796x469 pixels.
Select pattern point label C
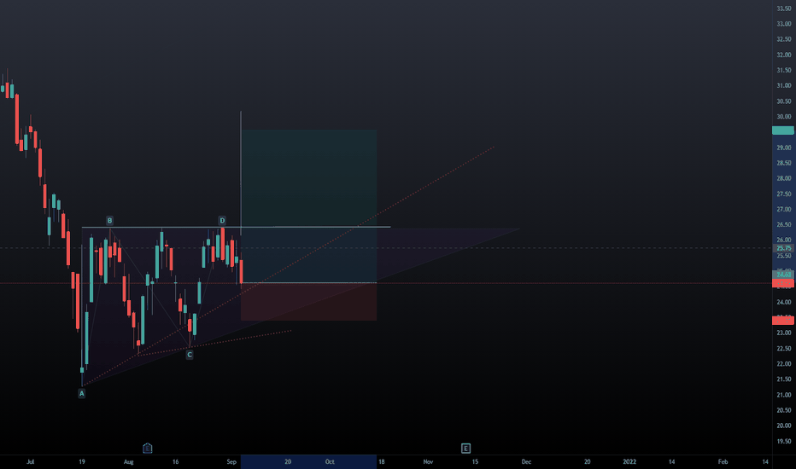[190, 355]
